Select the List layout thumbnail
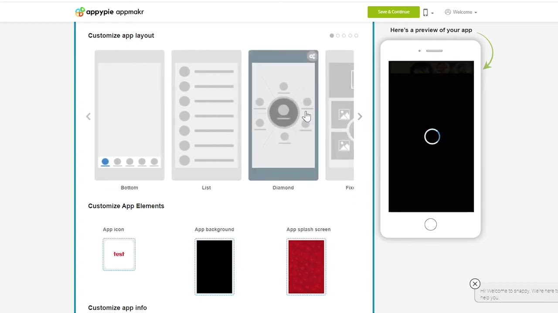558x313 pixels. [206, 115]
